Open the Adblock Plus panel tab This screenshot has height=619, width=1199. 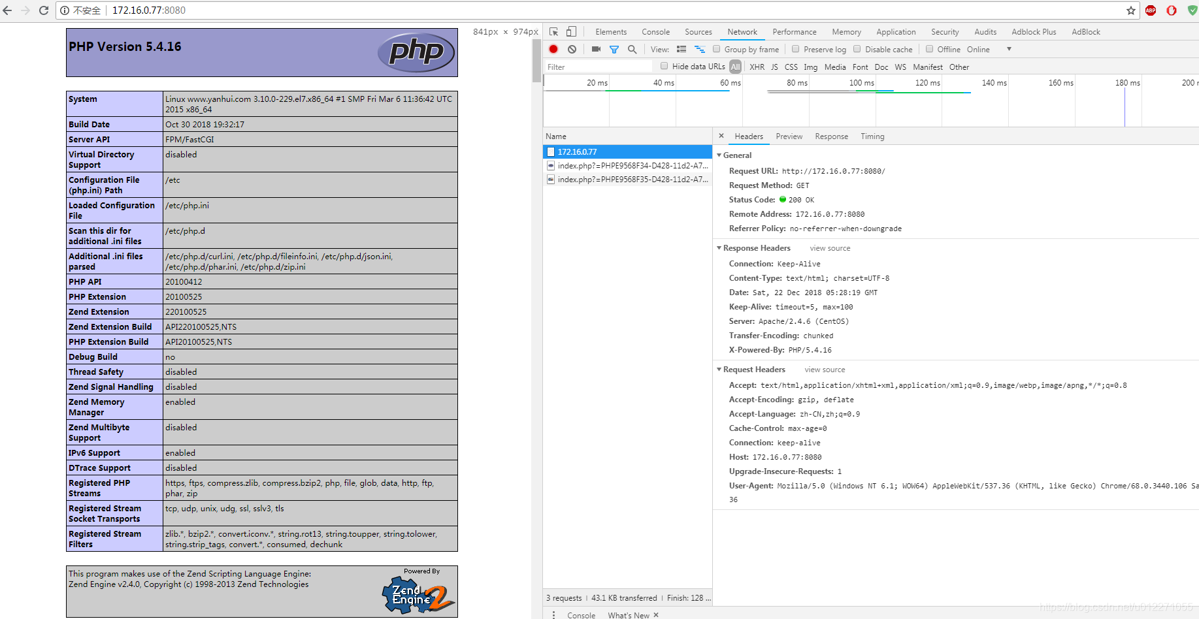(x=1034, y=31)
